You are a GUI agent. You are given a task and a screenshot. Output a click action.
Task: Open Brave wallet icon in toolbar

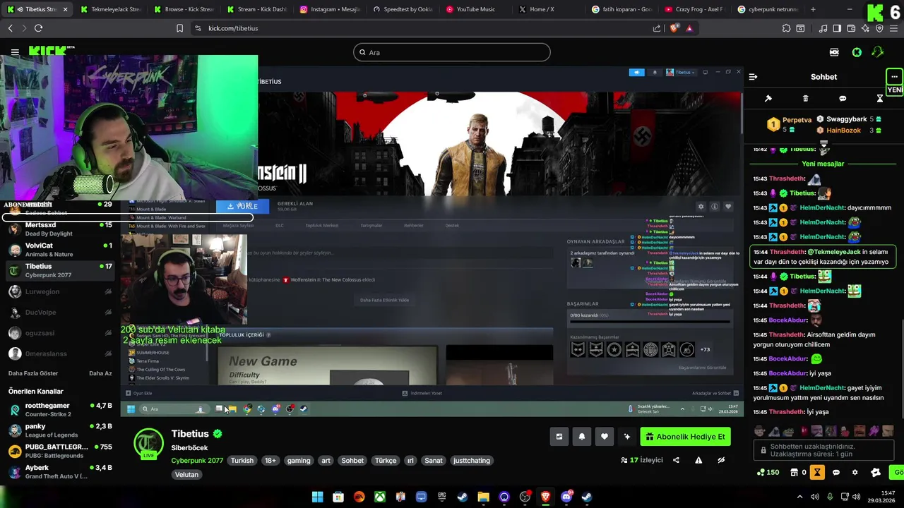(851, 28)
